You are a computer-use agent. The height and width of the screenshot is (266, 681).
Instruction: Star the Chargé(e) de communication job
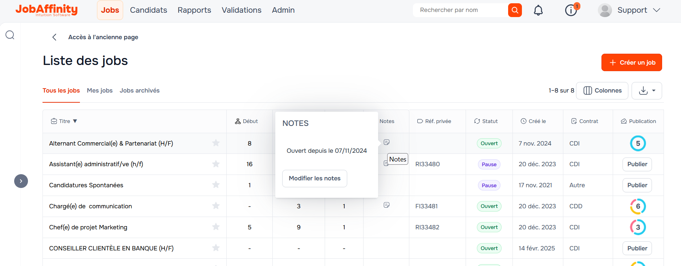point(216,206)
